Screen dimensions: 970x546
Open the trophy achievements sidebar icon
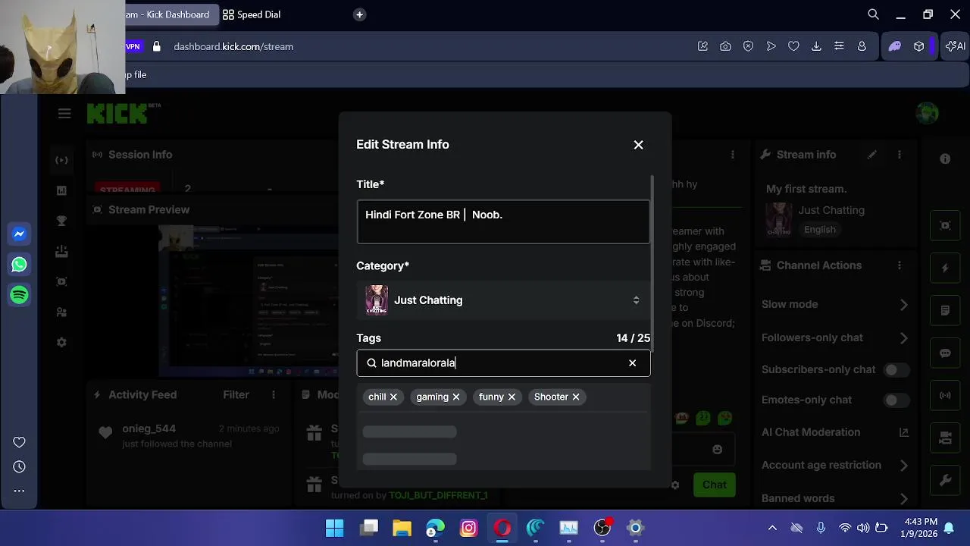pos(61,221)
